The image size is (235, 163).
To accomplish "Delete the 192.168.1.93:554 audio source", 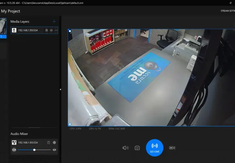I will point(49,142).
